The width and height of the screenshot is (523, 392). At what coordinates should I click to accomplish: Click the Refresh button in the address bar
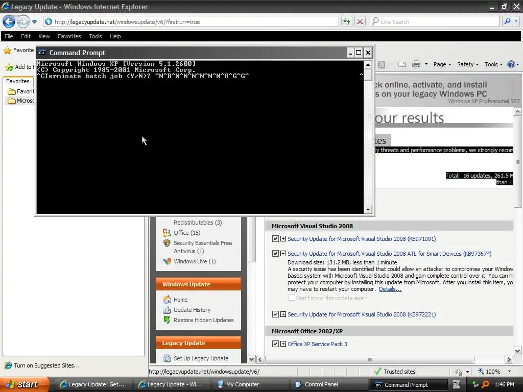tap(347, 21)
